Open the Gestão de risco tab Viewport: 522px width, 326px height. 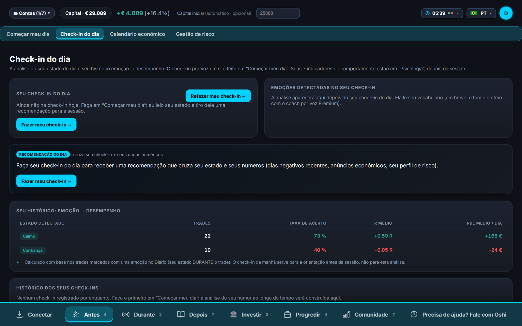point(195,34)
